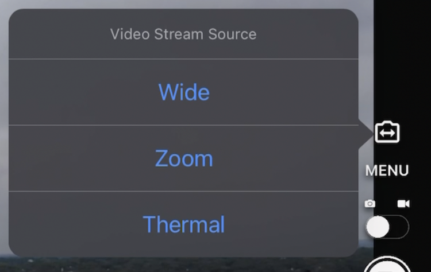Select the small photo camera icon
The image size is (431, 272).
[x=370, y=204]
